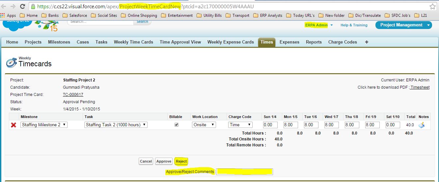Viewport: 439px width, 182px height.
Task: Click the Reject button
Action: click(x=181, y=161)
